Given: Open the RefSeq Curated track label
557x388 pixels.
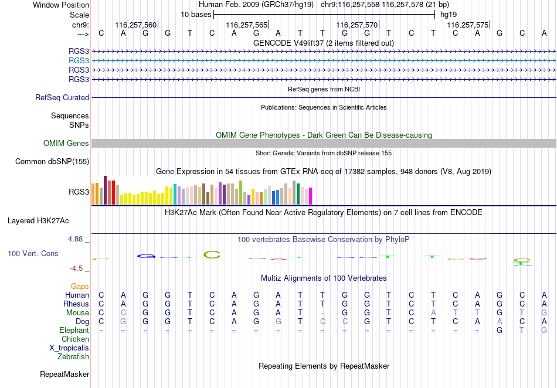Looking at the screenshot, I should coord(62,98).
